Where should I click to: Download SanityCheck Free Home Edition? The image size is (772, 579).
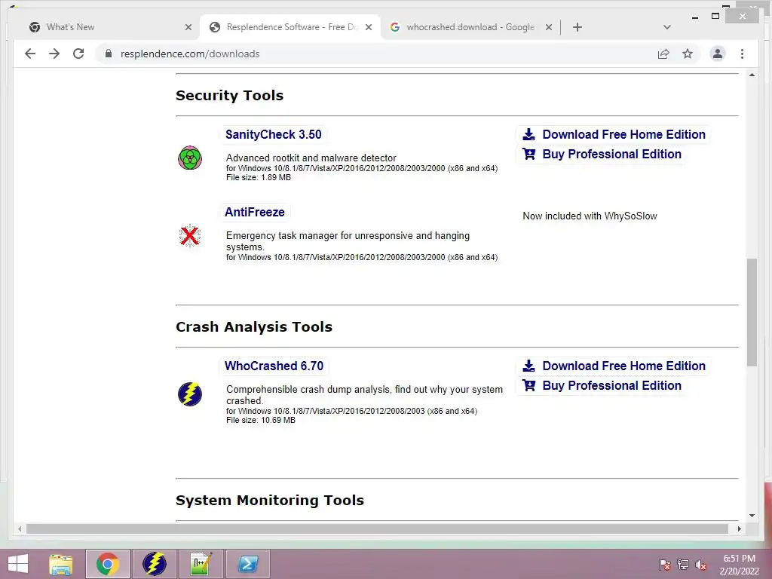pos(623,134)
